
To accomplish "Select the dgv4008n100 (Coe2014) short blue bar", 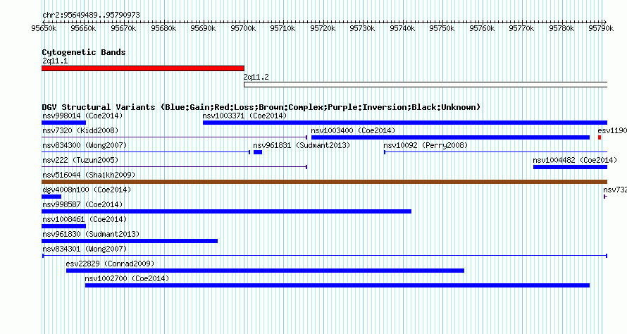I will tap(51, 197).
